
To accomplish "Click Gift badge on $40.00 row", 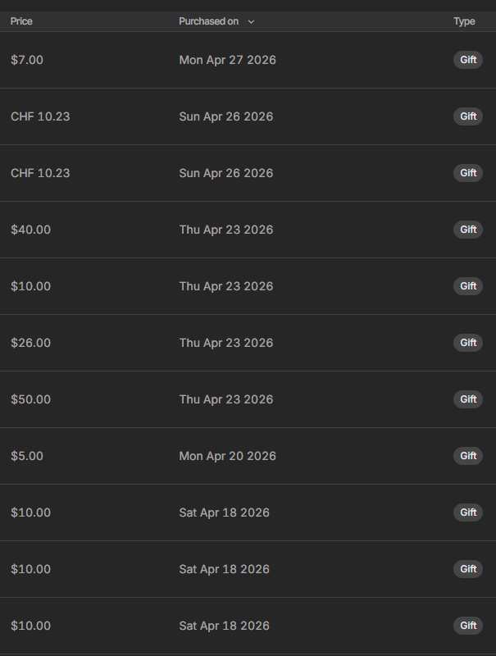I will pos(468,230).
